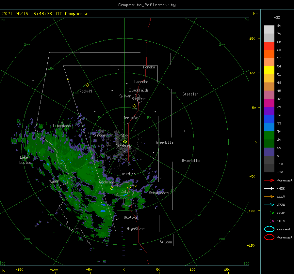Click the purple 36-39 dBZ swatch
The width and height of the screenshot is (294, 274).
(269, 111)
